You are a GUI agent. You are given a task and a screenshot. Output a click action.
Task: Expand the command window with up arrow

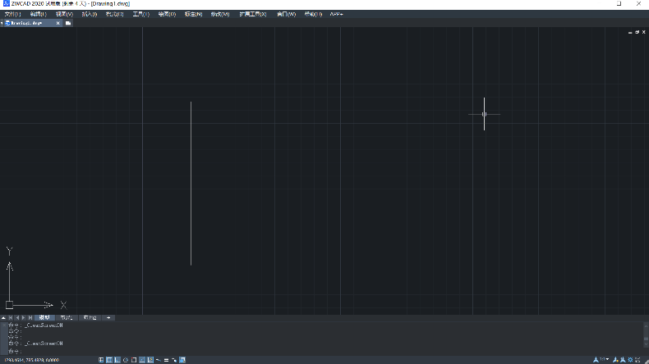(3, 317)
